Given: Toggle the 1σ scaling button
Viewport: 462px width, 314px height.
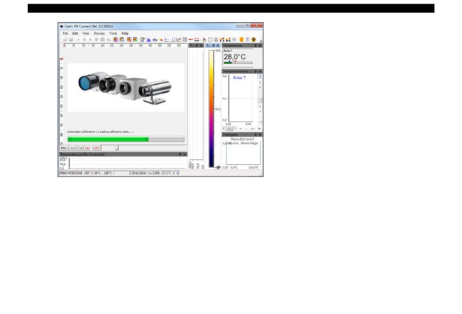Looking at the screenshot, I should 81,147.
